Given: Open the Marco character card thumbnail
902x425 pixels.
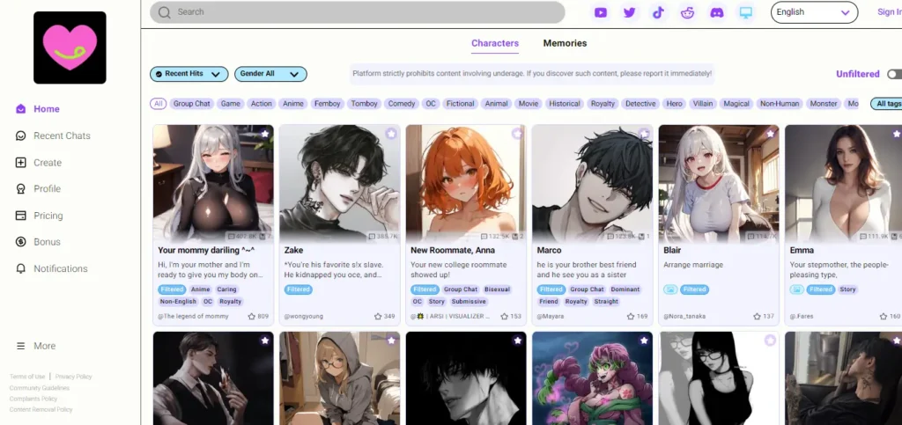Looking at the screenshot, I should click(593, 183).
